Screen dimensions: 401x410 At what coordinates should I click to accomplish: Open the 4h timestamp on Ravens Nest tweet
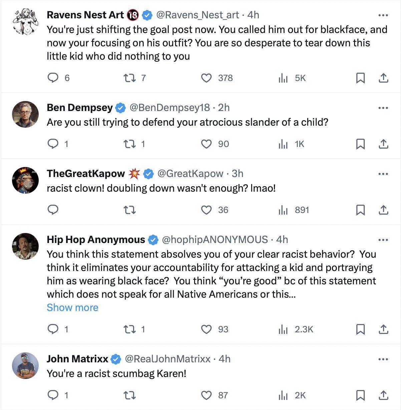click(253, 15)
